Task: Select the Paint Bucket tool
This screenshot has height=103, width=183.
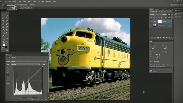Action: coord(7,30)
